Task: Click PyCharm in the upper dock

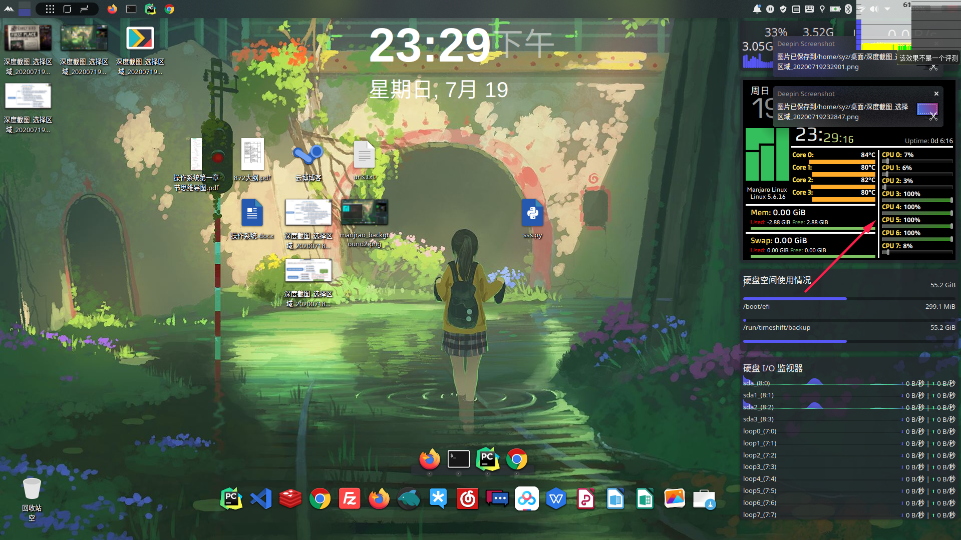Action: [x=488, y=459]
